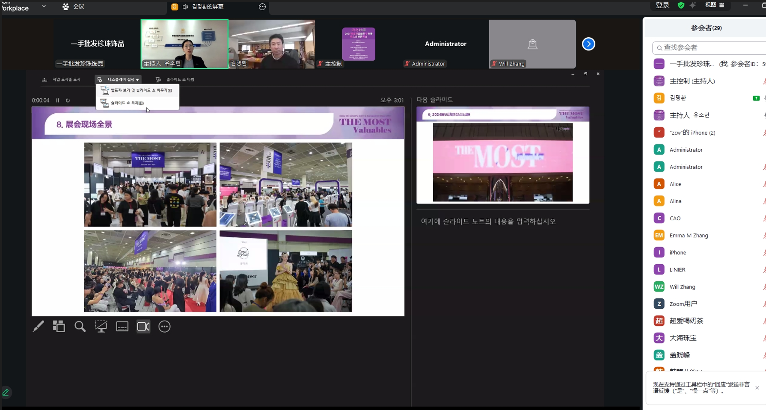Select the pen and laser pointer tool
Viewport: 766px width, 410px height.
[38, 327]
